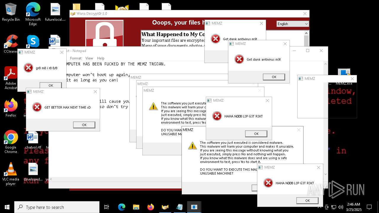Open the developed image file on desktop
This screenshot has width=379, height=213.
click(x=33, y=172)
